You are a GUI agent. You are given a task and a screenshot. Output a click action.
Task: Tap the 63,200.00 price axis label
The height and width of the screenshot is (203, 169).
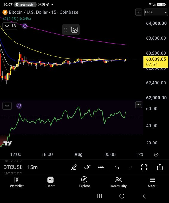[156, 53]
